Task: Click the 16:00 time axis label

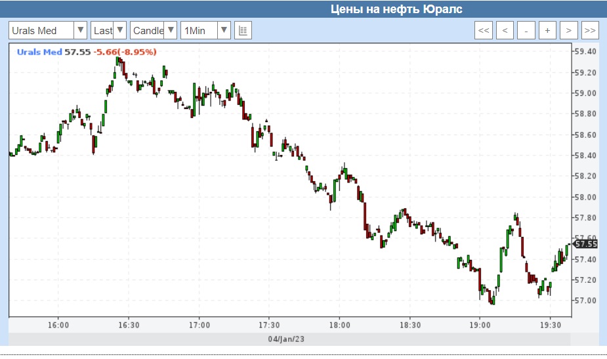Action: [58, 325]
